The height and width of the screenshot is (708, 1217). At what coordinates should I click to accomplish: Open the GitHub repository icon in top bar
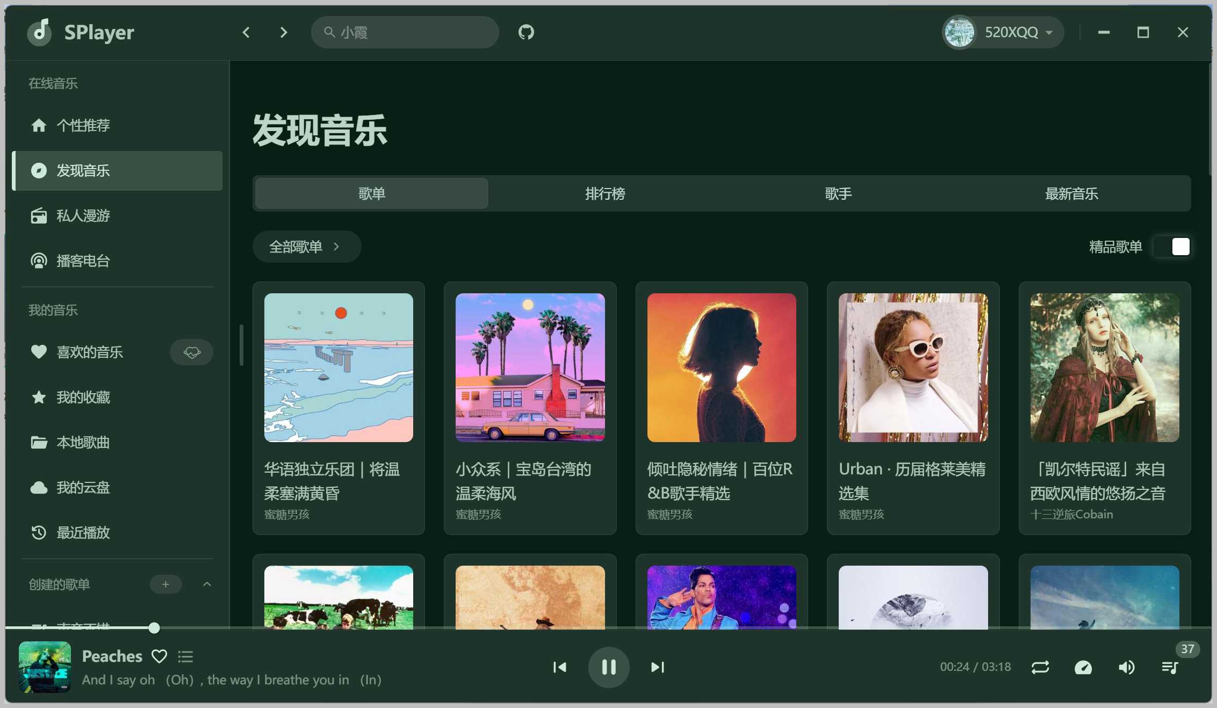[x=526, y=32]
